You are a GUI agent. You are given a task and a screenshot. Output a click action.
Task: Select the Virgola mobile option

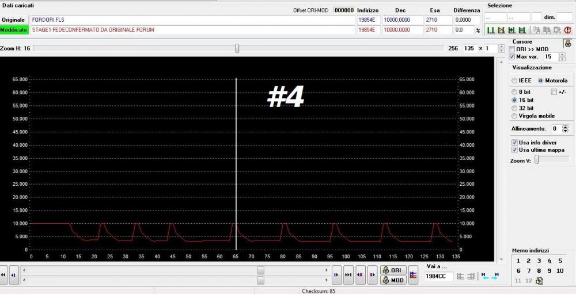click(x=514, y=116)
